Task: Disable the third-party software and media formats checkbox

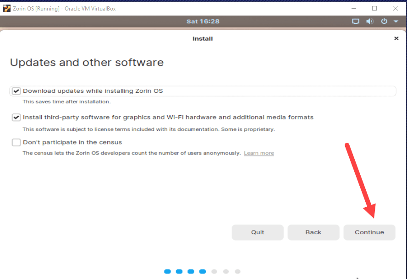Action: point(16,117)
